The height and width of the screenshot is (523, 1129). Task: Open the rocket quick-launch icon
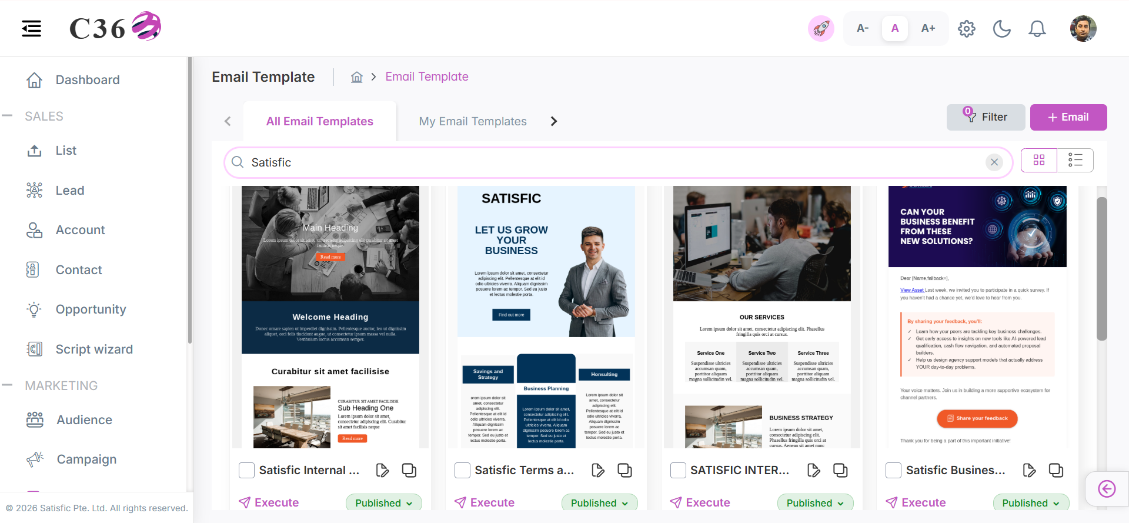click(x=821, y=28)
